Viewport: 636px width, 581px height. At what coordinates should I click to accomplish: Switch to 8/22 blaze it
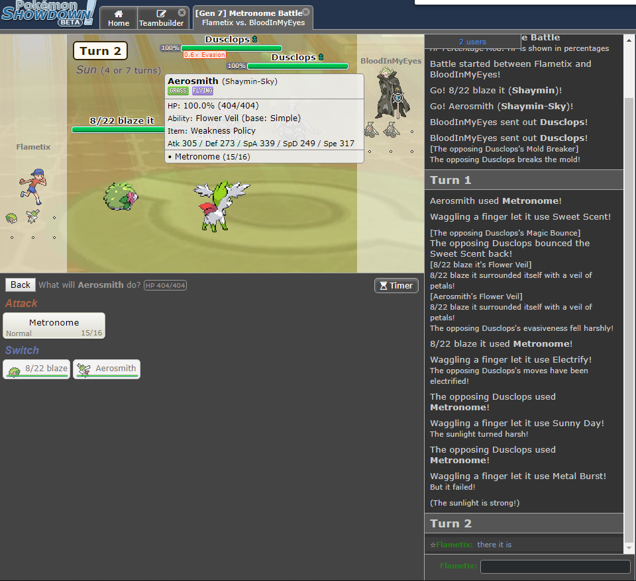click(36, 369)
